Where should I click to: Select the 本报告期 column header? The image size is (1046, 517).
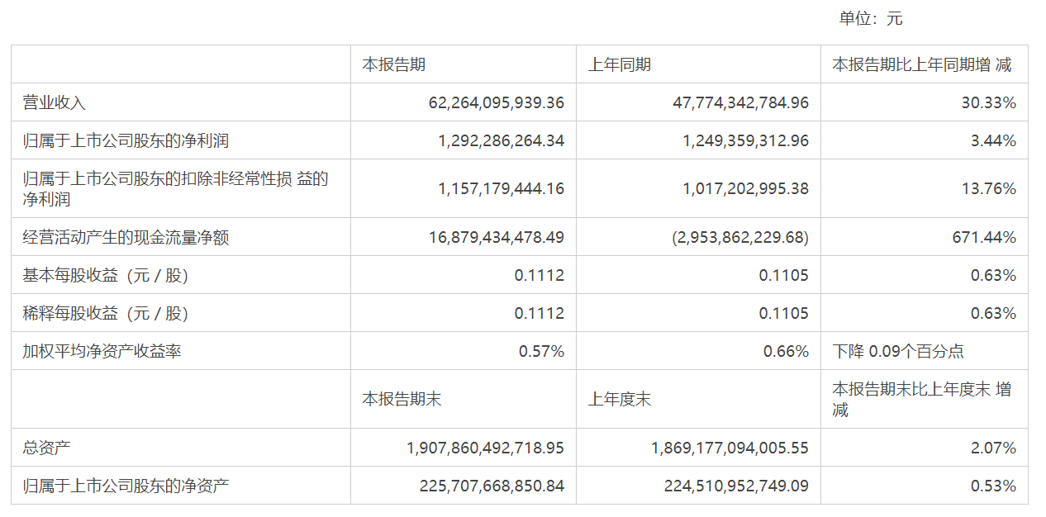click(393, 64)
